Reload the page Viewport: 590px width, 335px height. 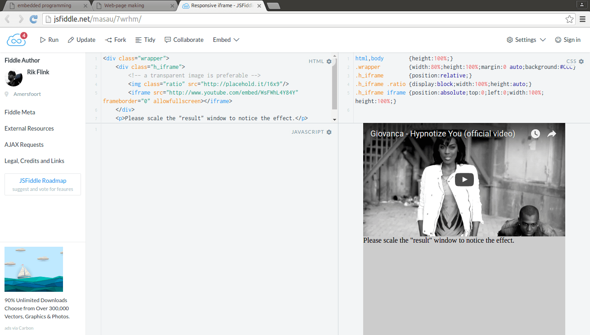(34, 19)
